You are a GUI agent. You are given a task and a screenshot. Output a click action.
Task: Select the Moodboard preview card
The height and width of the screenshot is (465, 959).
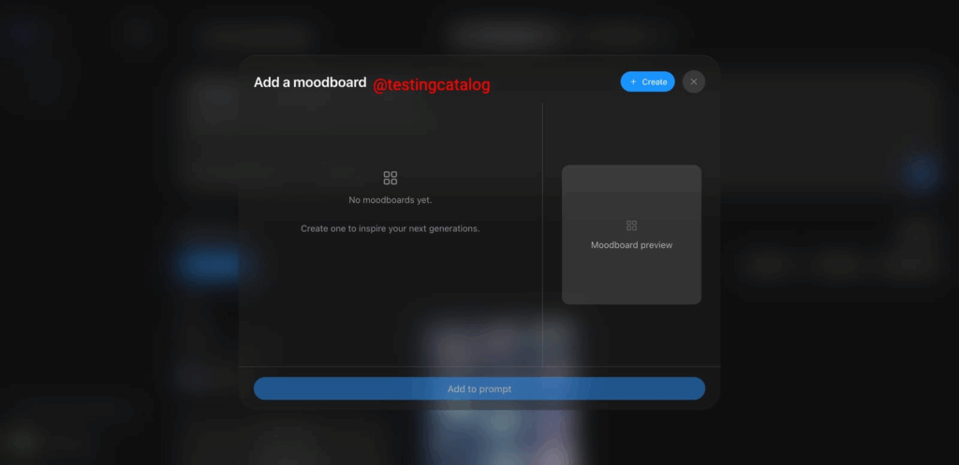631,235
